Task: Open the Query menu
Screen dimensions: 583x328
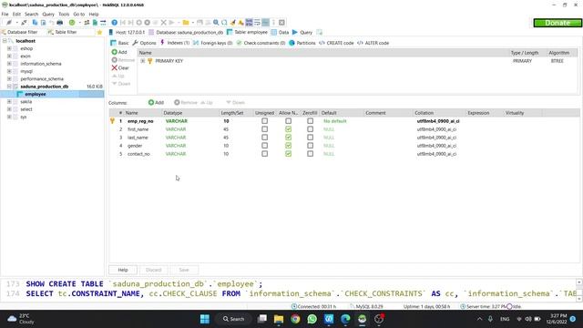Action: 48,15
